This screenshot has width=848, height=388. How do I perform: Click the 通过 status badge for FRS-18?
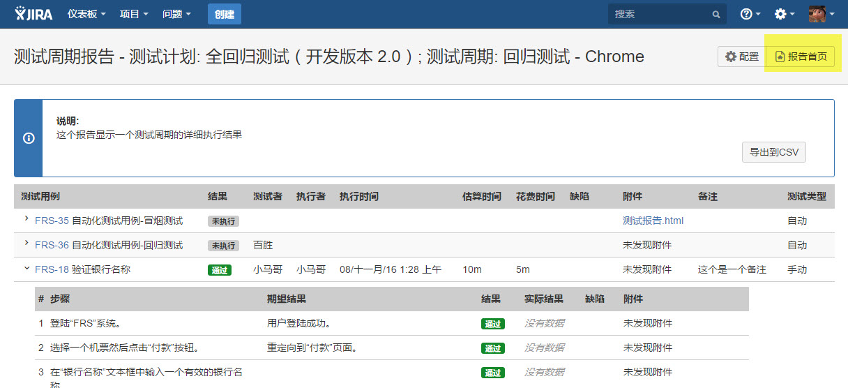point(219,270)
